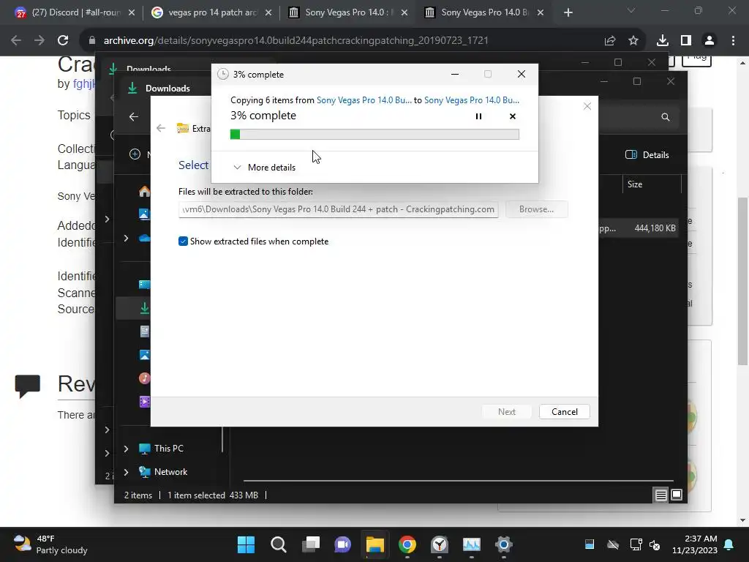Bookmark this page with the star
Image resolution: width=749 pixels, height=562 pixels.
pyautogui.click(x=633, y=41)
